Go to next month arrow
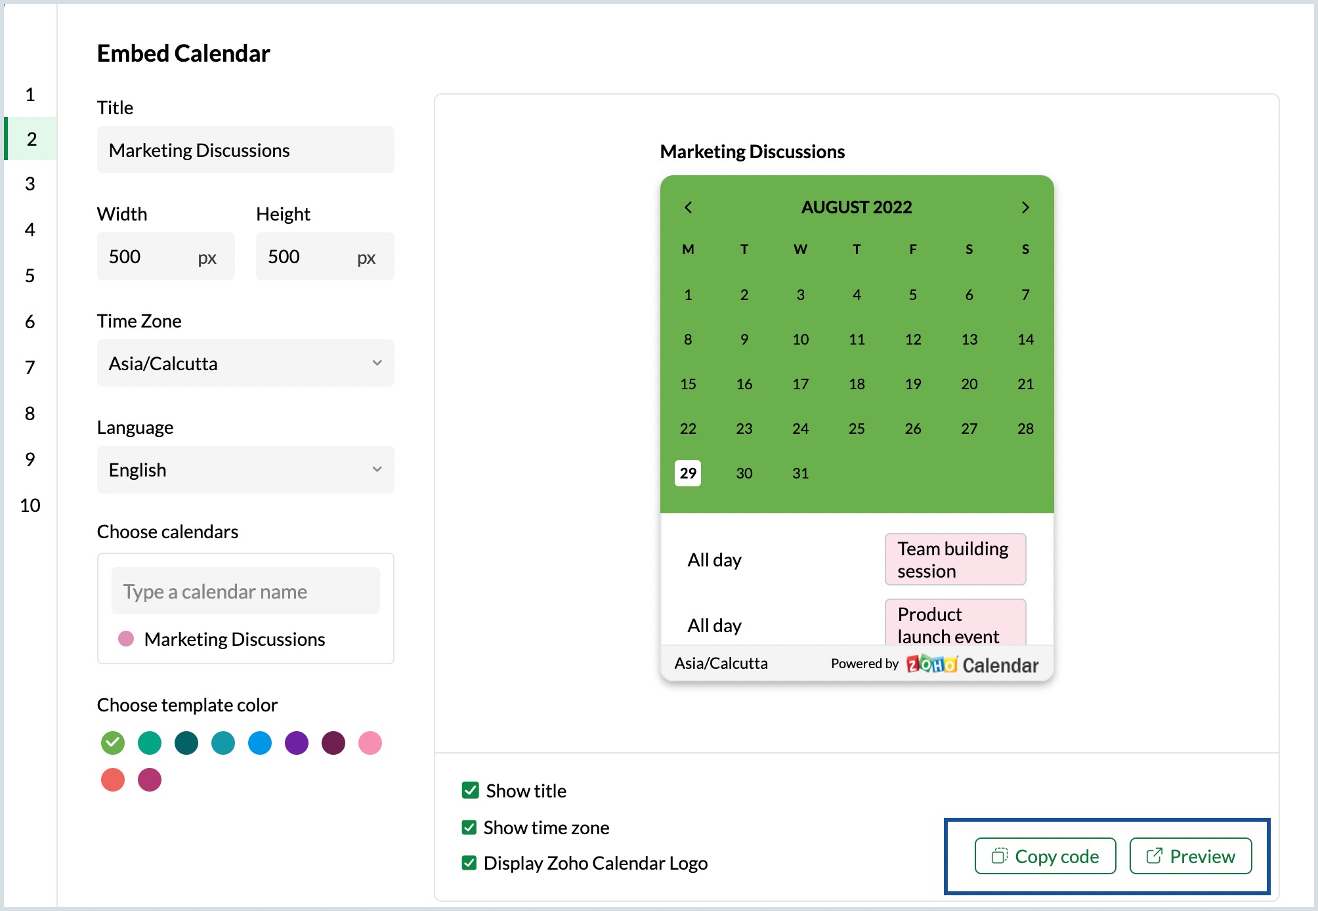 click(x=1025, y=207)
